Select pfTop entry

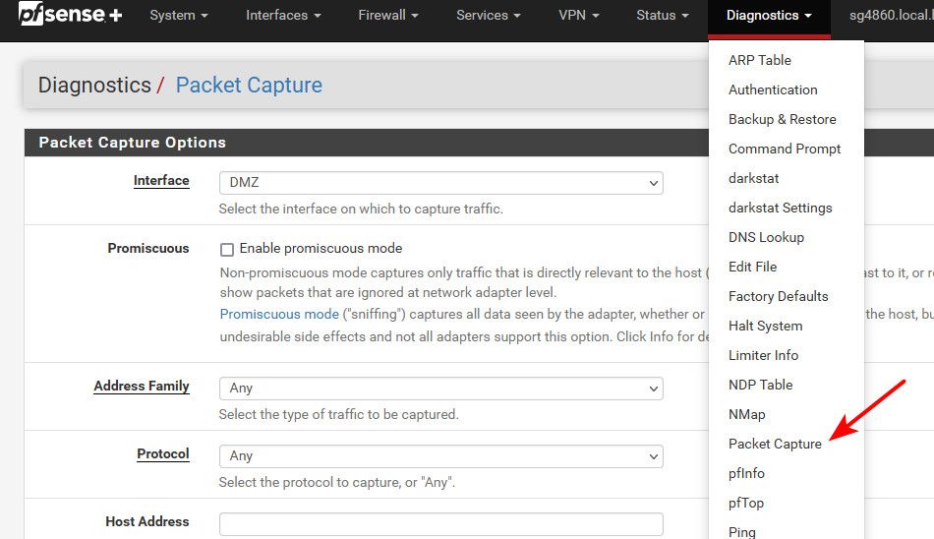pyautogui.click(x=746, y=504)
